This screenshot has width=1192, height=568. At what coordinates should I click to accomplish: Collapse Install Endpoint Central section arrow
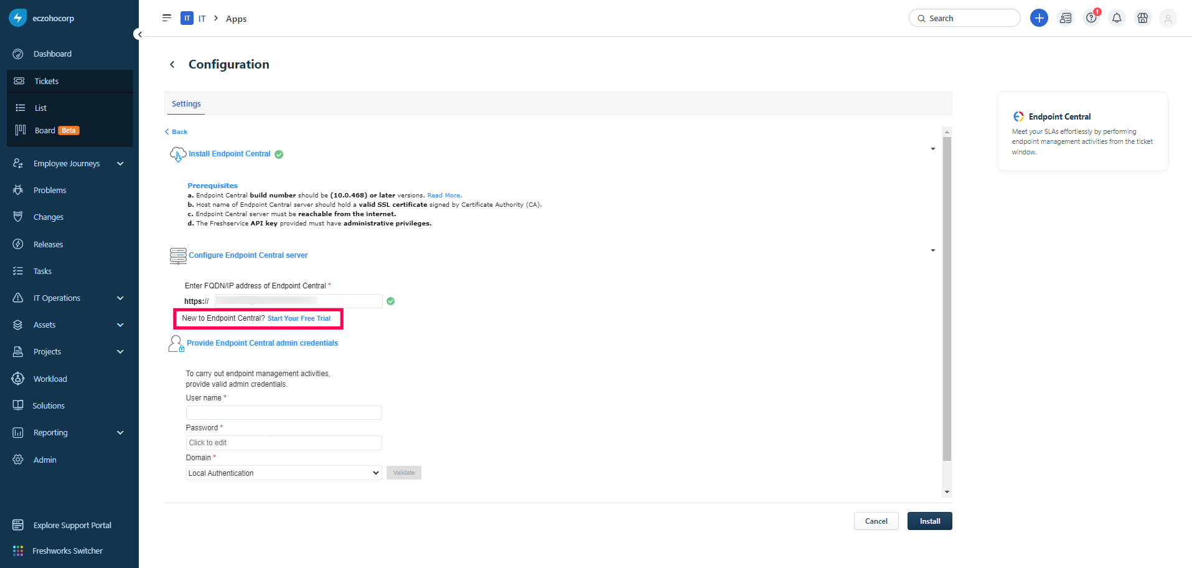[x=933, y=149]
